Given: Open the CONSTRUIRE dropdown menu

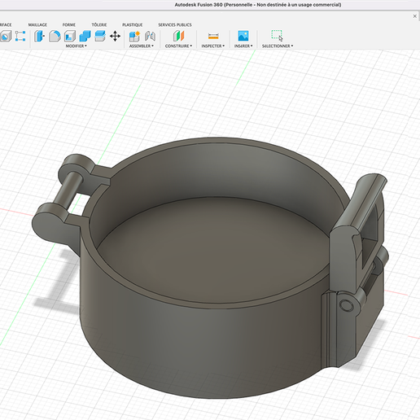Looking at the screenshot, I should (x=178, y=46).
